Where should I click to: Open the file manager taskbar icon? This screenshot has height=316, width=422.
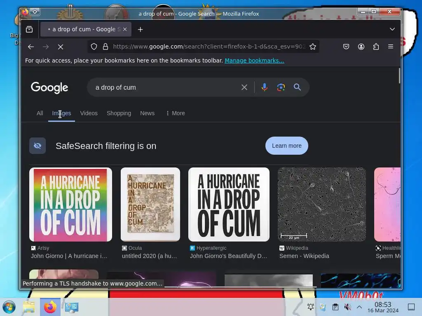(x=29, y=307)
